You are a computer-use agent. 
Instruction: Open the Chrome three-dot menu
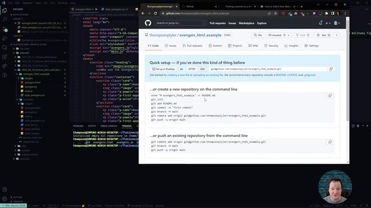[345, 13]
